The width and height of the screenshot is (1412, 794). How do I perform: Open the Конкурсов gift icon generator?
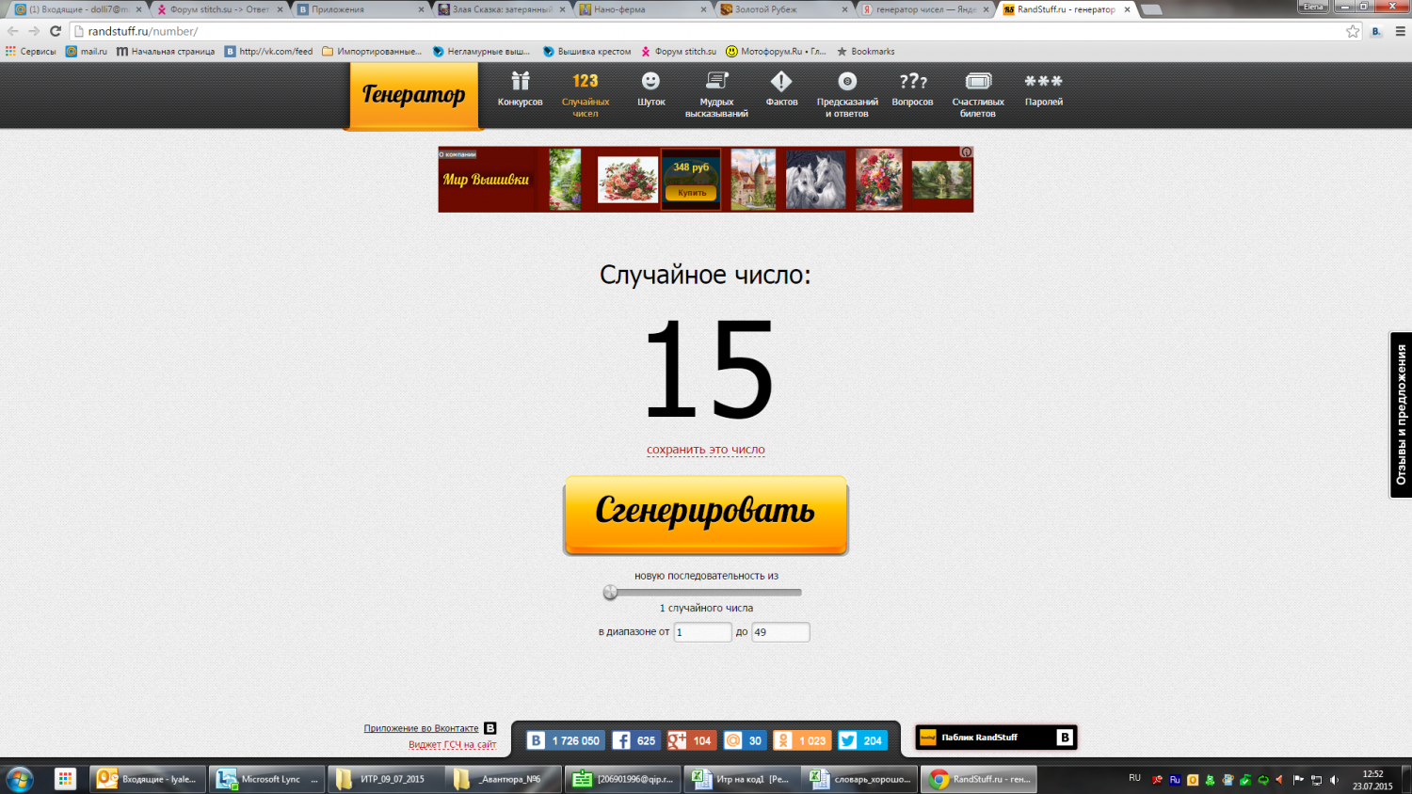click(520, 83)
